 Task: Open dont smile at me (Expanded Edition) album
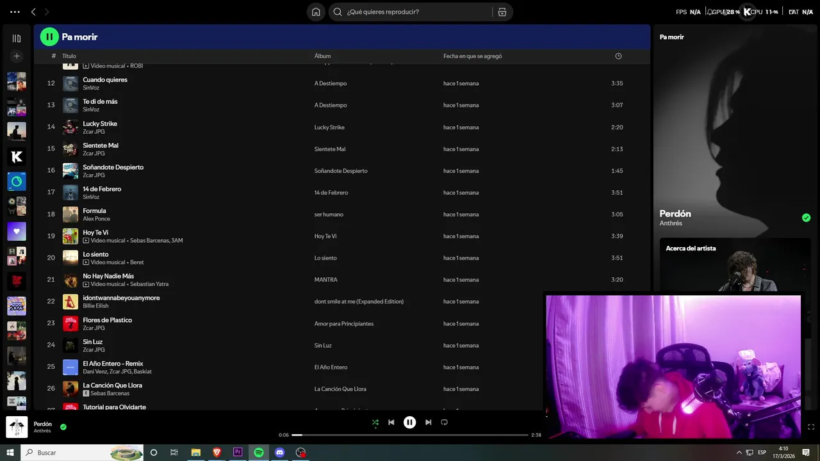(x=359, y=302)
